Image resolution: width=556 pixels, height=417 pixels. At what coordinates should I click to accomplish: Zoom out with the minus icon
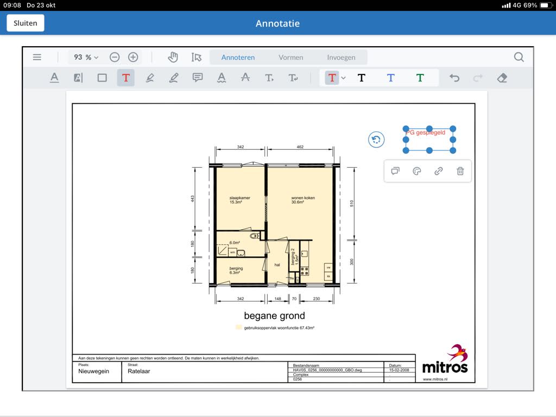(114, 57)
